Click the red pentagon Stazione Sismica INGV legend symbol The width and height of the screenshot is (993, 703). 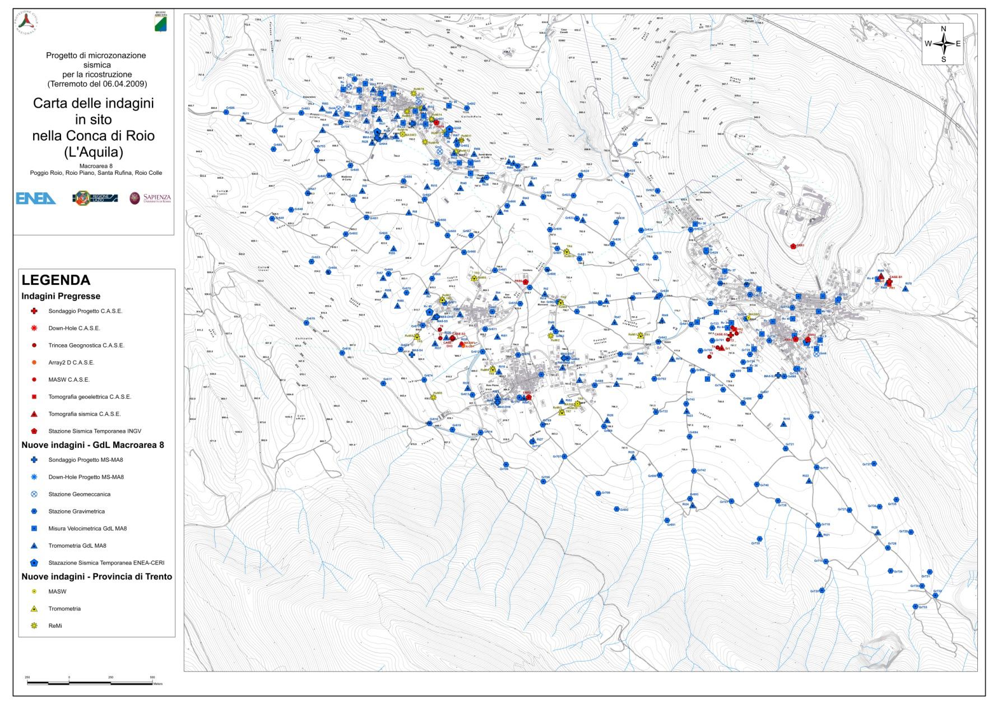point(34,431)
